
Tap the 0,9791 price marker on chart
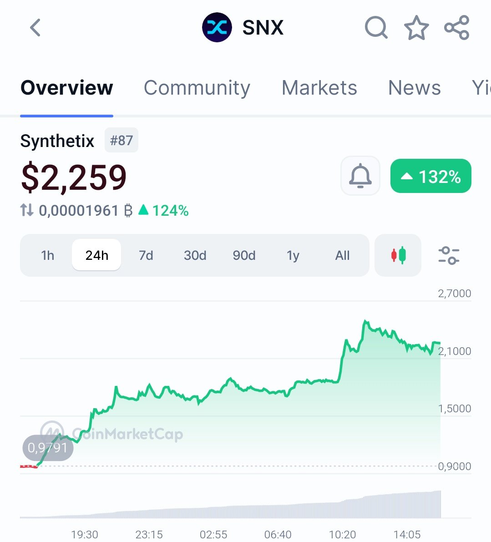[47, 448]
